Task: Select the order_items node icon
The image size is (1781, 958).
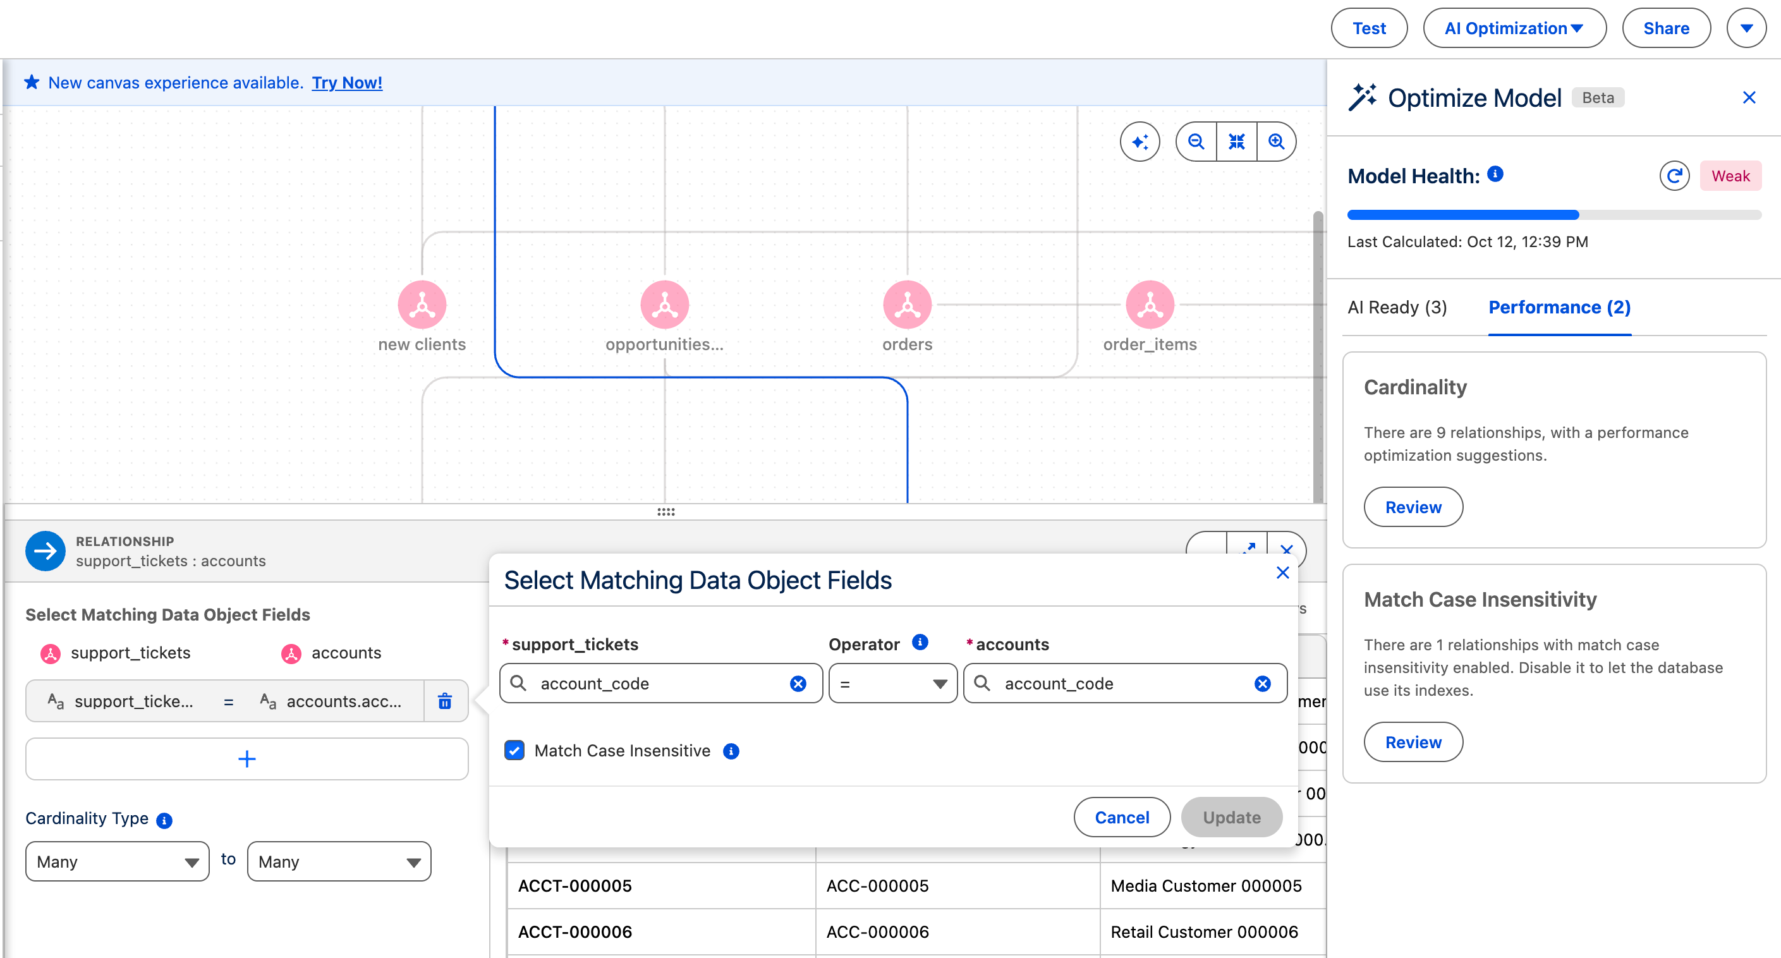Action: [1150, 305]
